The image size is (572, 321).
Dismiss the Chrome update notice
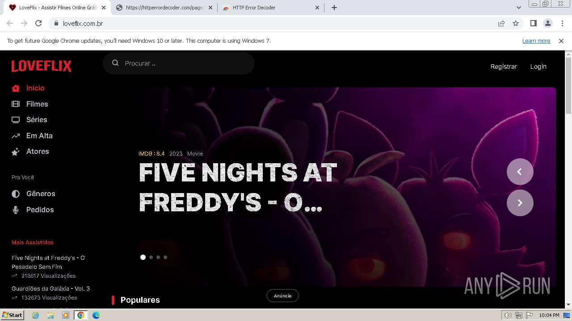point(561,41)
